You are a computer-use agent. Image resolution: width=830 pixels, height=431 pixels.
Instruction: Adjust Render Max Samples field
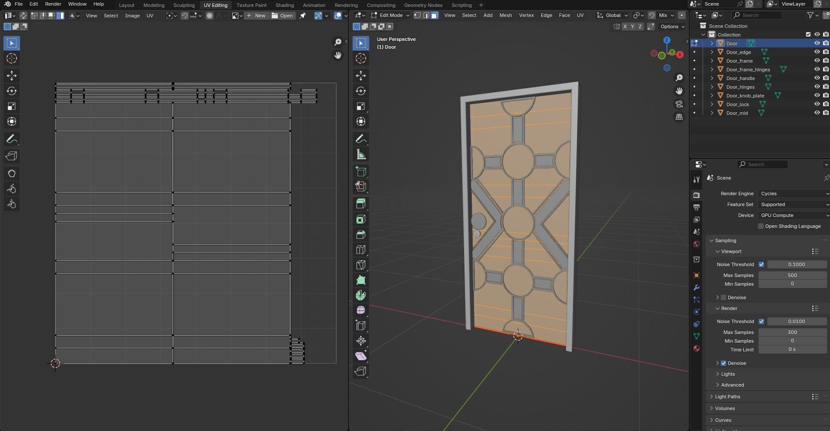[x=792, y=332]
